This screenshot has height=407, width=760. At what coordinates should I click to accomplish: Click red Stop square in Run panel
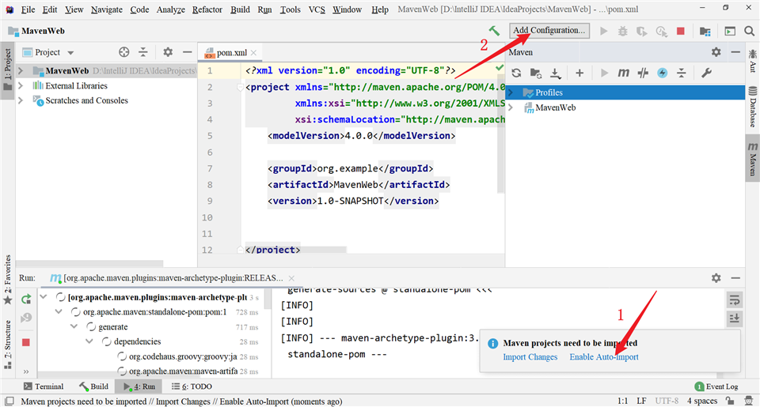(x=26, y=343)
